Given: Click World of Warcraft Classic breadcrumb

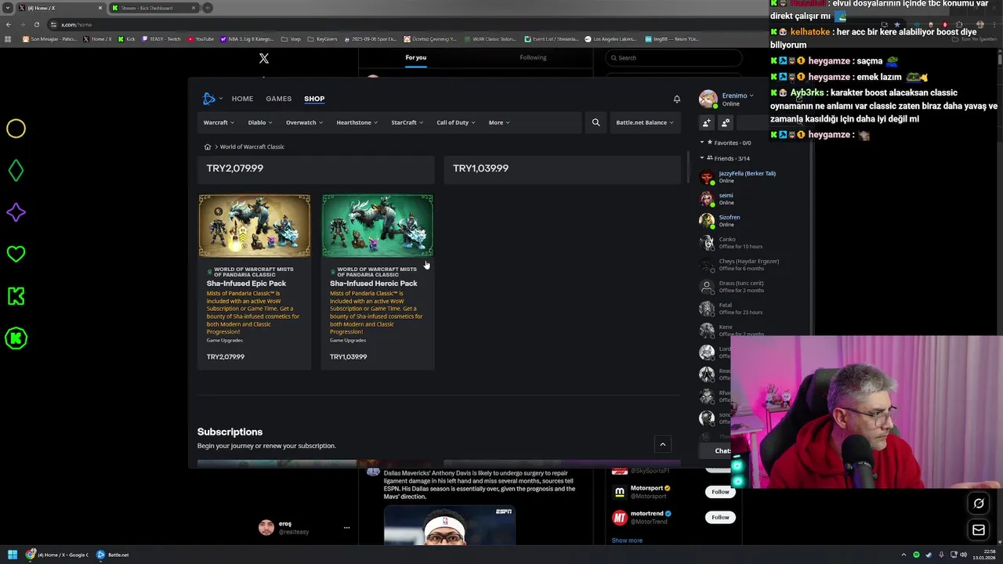Looking at the screenshot, I should [x=252, y=146].
